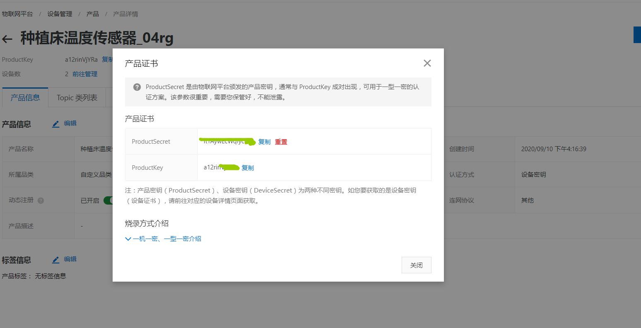This screenshot has width=641, height=328.
Task: Switch to the 产品信息 tab
Action: click(x=25, y=97)
